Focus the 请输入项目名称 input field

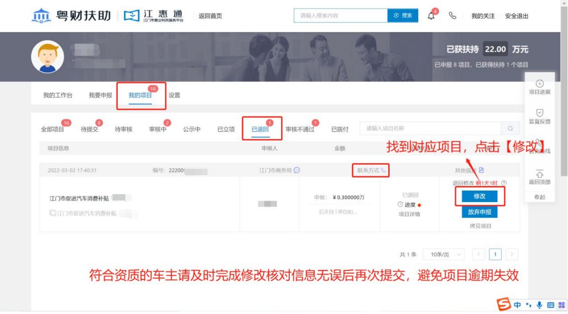tap(430, 128)
